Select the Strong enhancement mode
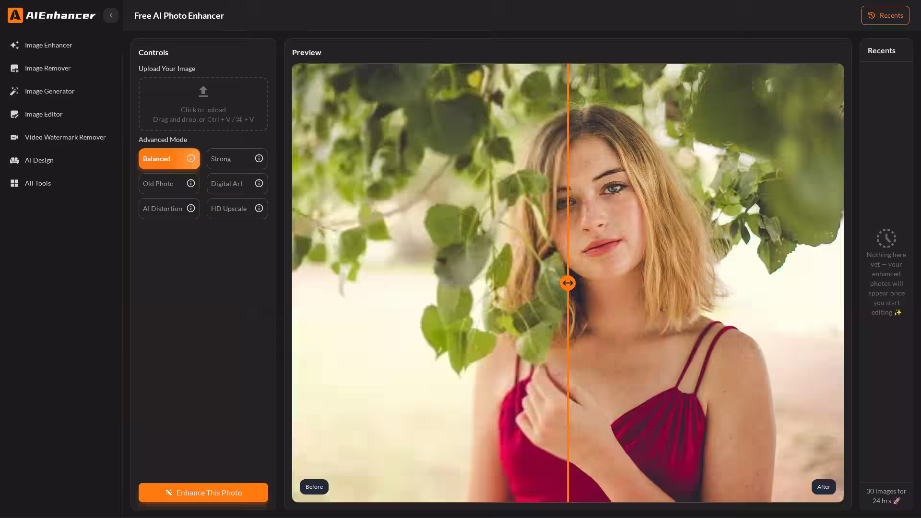Image resolution: width=921 pixels, height=518 pixels. click(x=229, y=159)
